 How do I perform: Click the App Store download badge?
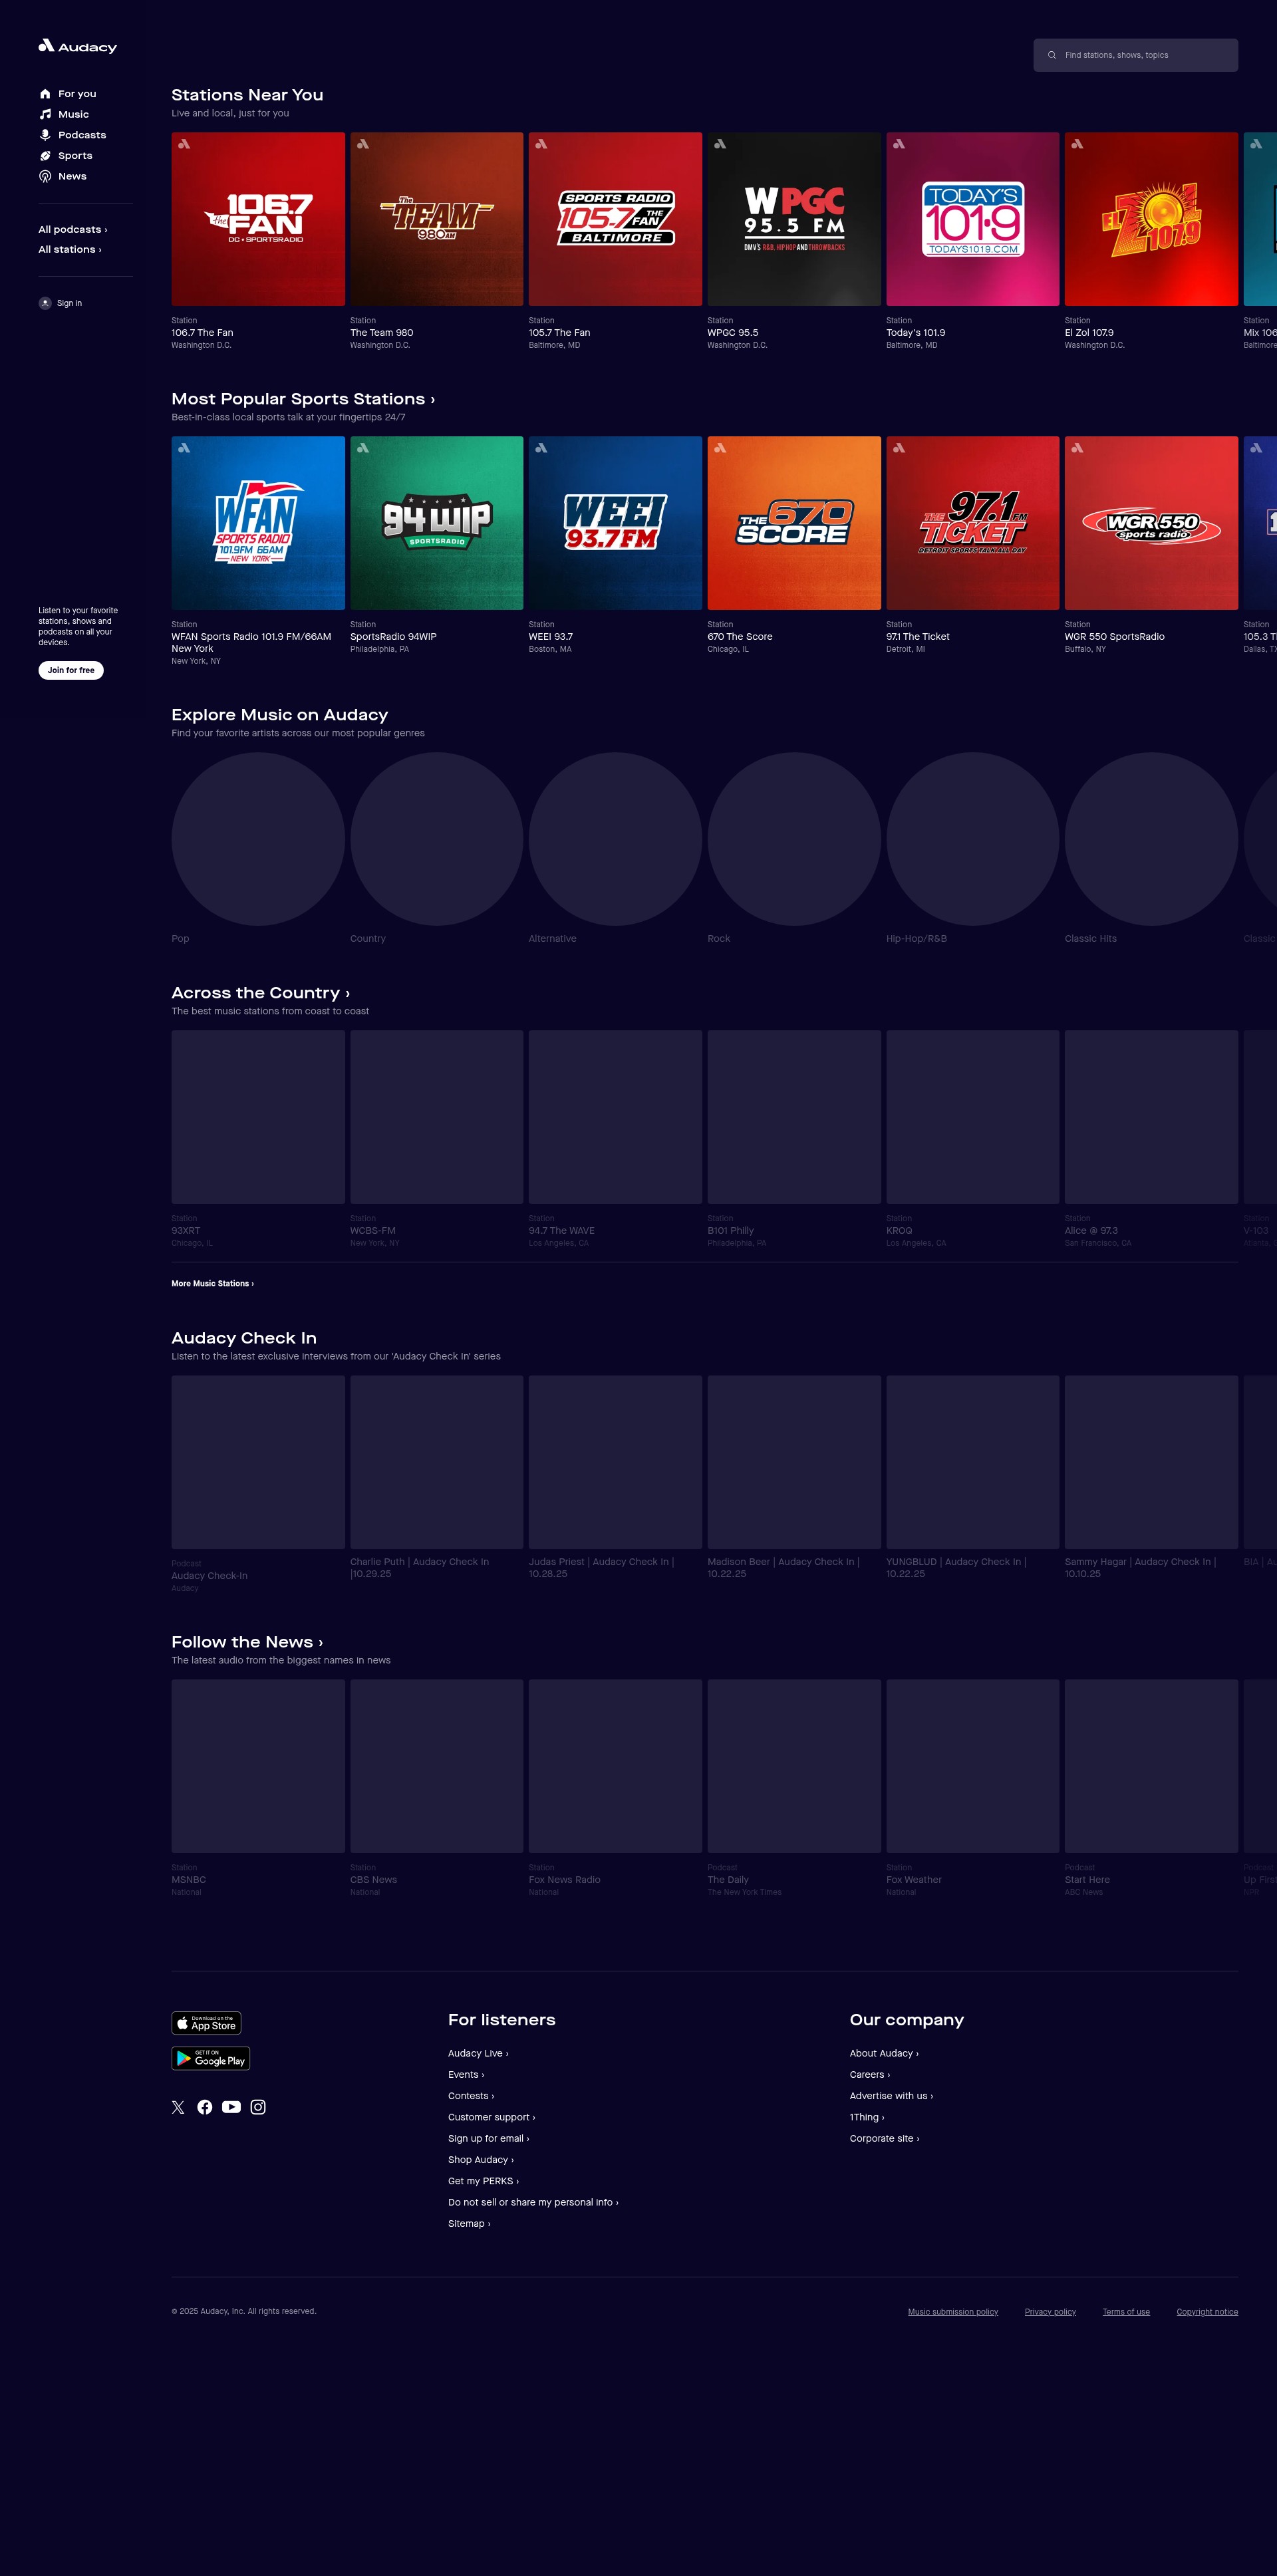(206, 2023)
